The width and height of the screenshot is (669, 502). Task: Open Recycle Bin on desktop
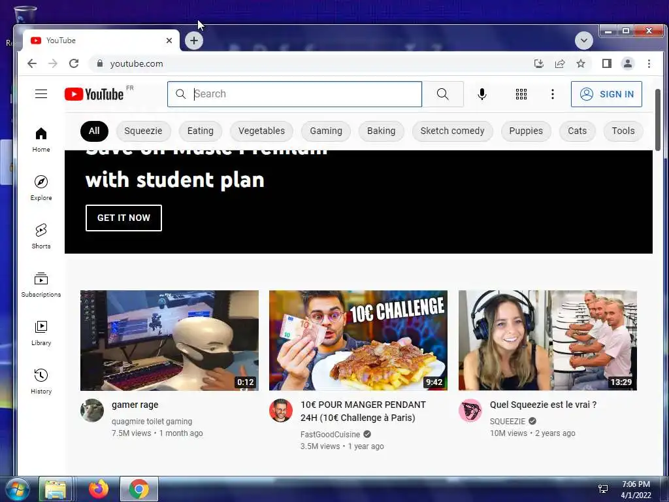(x=25, y=14)
